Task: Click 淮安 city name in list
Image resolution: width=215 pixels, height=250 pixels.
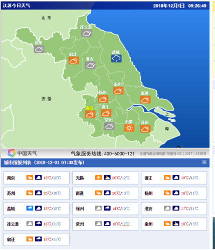Action: point(148,208)
